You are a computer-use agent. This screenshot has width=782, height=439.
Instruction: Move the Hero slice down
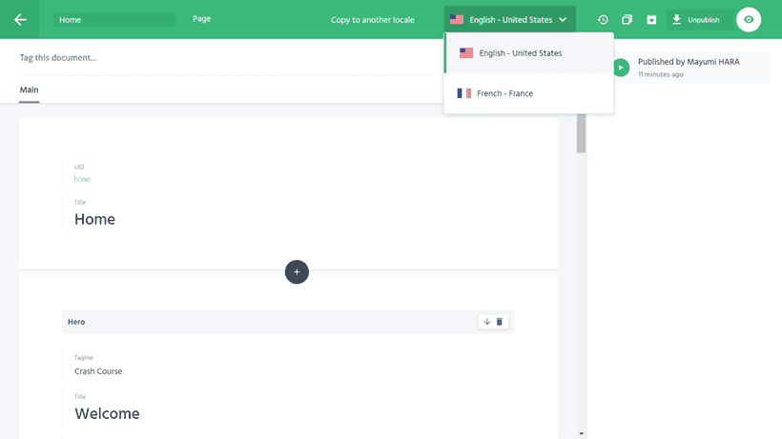pyautogui.click(x=486, y=322)
